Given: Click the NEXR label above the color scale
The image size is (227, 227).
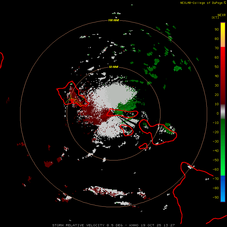Looking at the screenshot, I should point(221,15).
